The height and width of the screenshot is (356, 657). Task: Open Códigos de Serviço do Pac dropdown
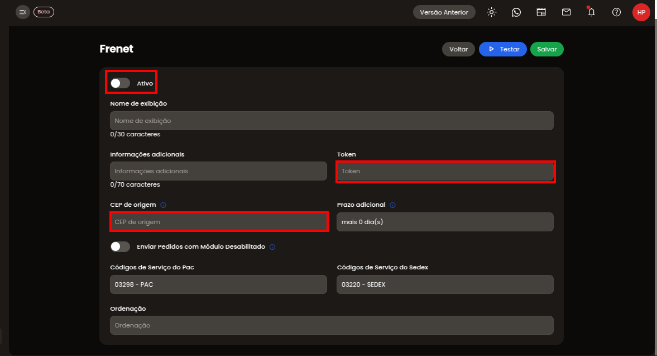coord(218,284)
